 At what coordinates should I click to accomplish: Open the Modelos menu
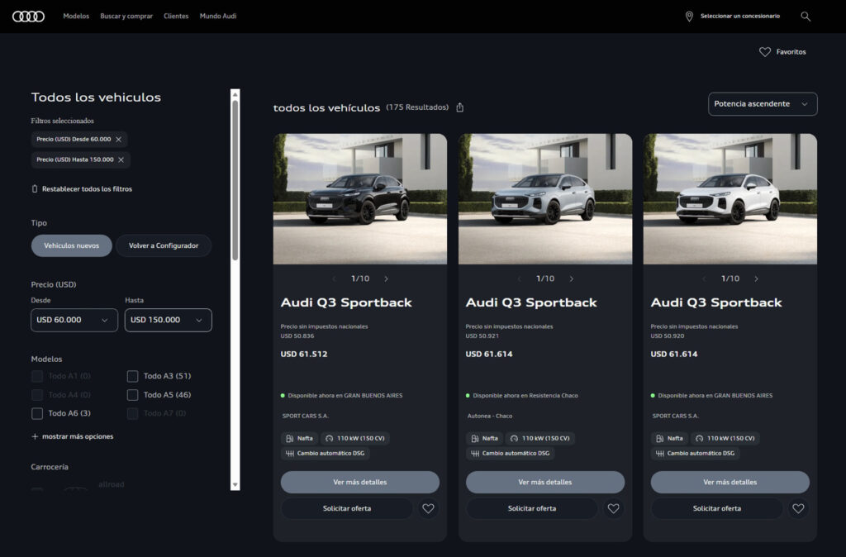[76, 17]
